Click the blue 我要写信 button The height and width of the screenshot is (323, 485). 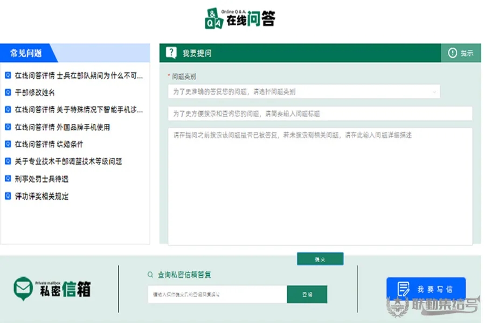[426, 289]
